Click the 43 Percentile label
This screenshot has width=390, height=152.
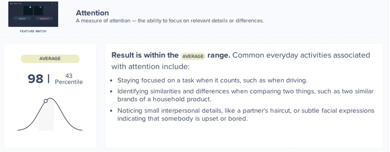coord(69,79)
